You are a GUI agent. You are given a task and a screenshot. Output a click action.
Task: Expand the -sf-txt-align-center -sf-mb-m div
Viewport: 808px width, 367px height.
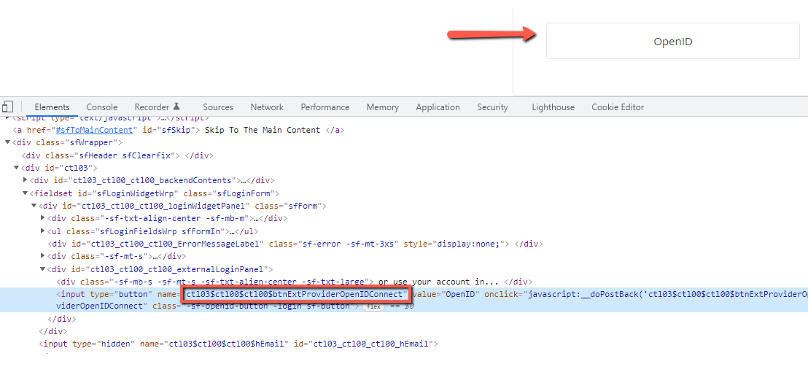pos(43,218)
